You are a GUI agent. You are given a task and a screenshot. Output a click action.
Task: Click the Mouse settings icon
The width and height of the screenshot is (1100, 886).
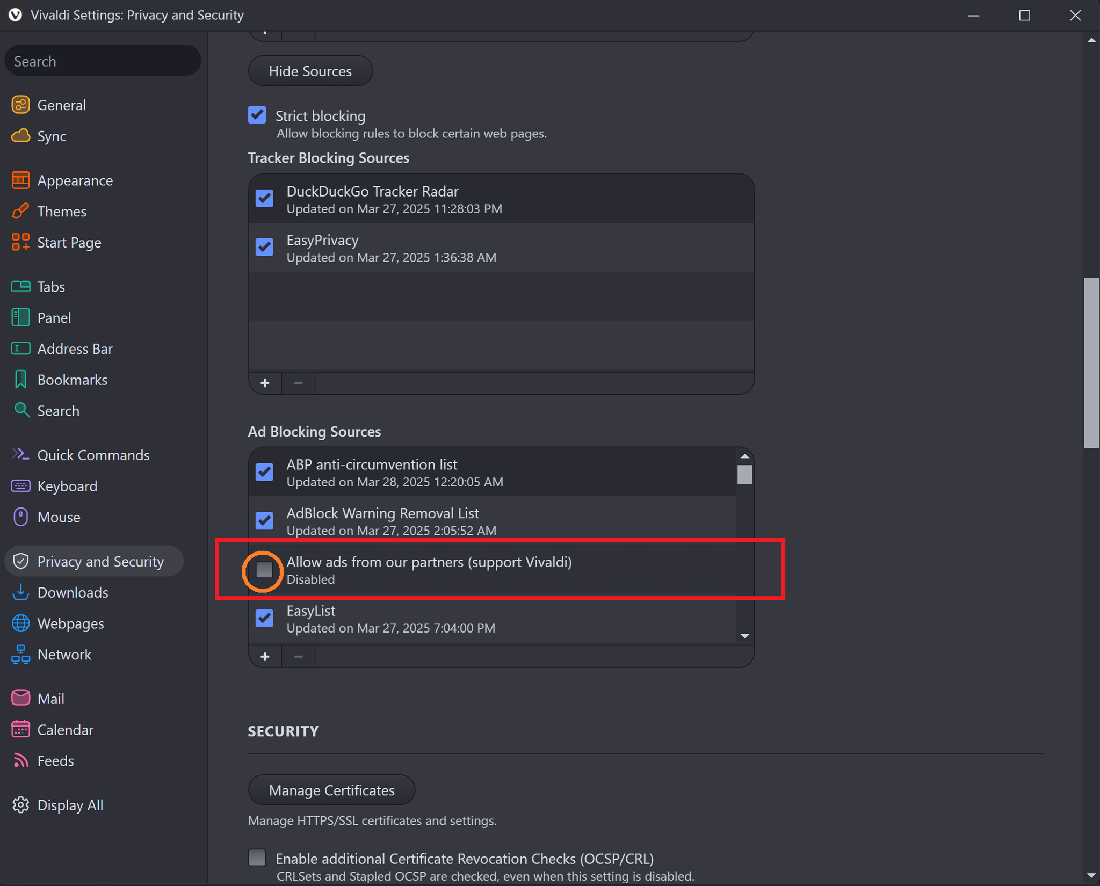click(20, 517)
